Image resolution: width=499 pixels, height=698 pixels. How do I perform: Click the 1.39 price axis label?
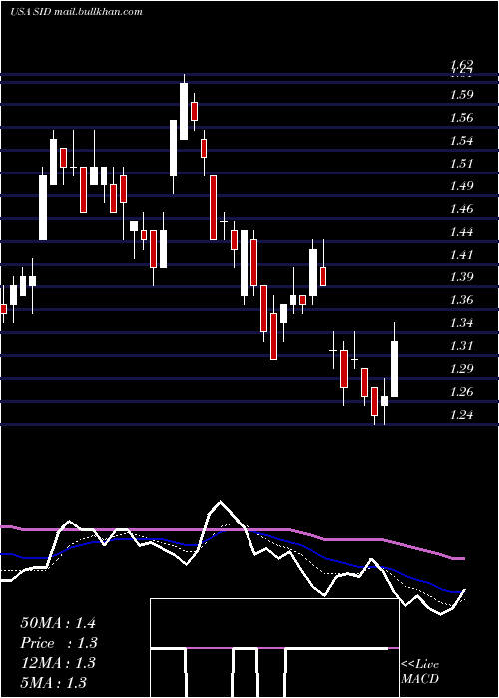[x=461, y=278]
